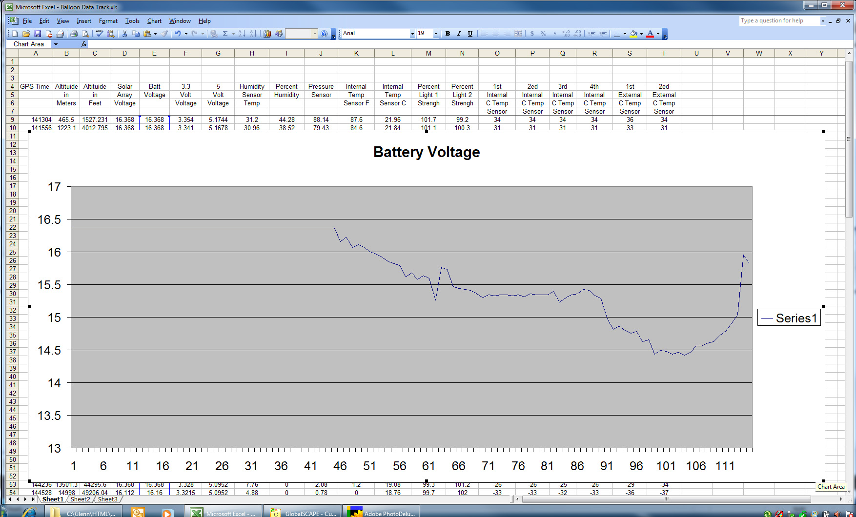Expand the Name Box dropdown arrow
The image size is (856, 517).
56,44
